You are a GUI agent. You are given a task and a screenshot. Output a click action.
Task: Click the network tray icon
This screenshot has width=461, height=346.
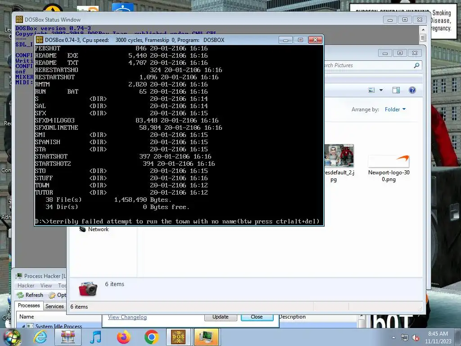point(405,338)
